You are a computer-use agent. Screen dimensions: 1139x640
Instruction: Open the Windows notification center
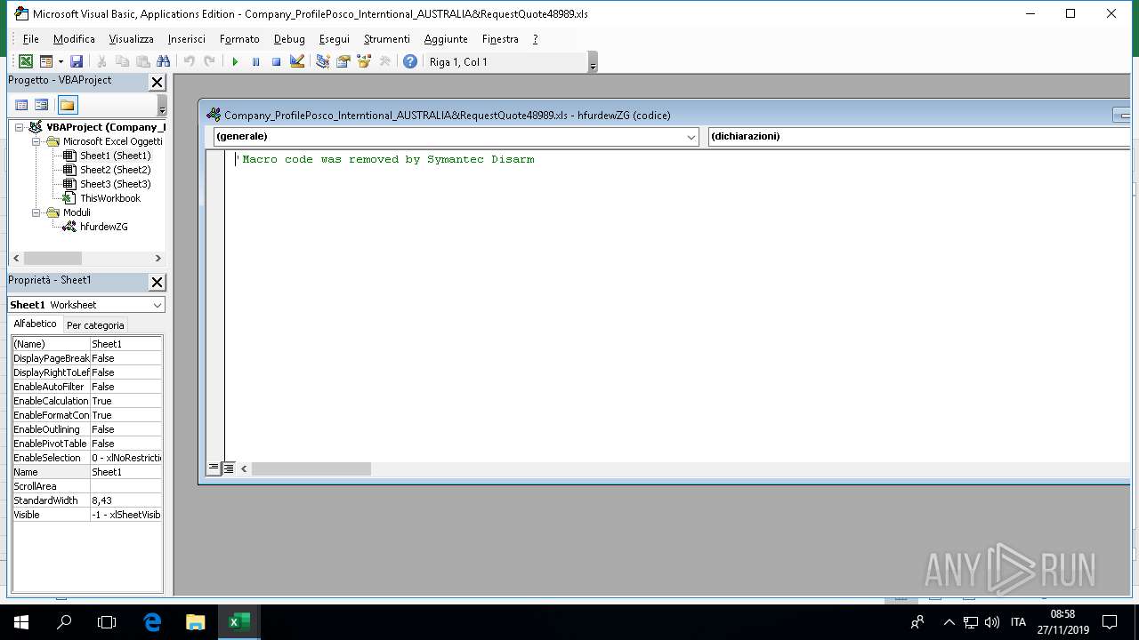click(x=1110, y=622)
